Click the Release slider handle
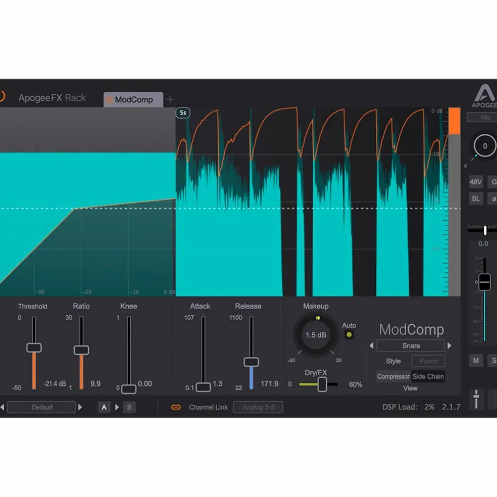This screenshot has width=497, height=497. (252, 362)
